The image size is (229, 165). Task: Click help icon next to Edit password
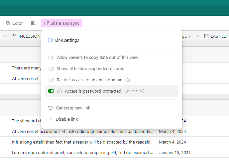(x=142, y=91)
